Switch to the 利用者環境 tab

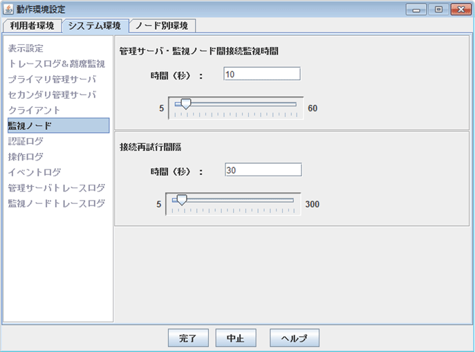32,26
